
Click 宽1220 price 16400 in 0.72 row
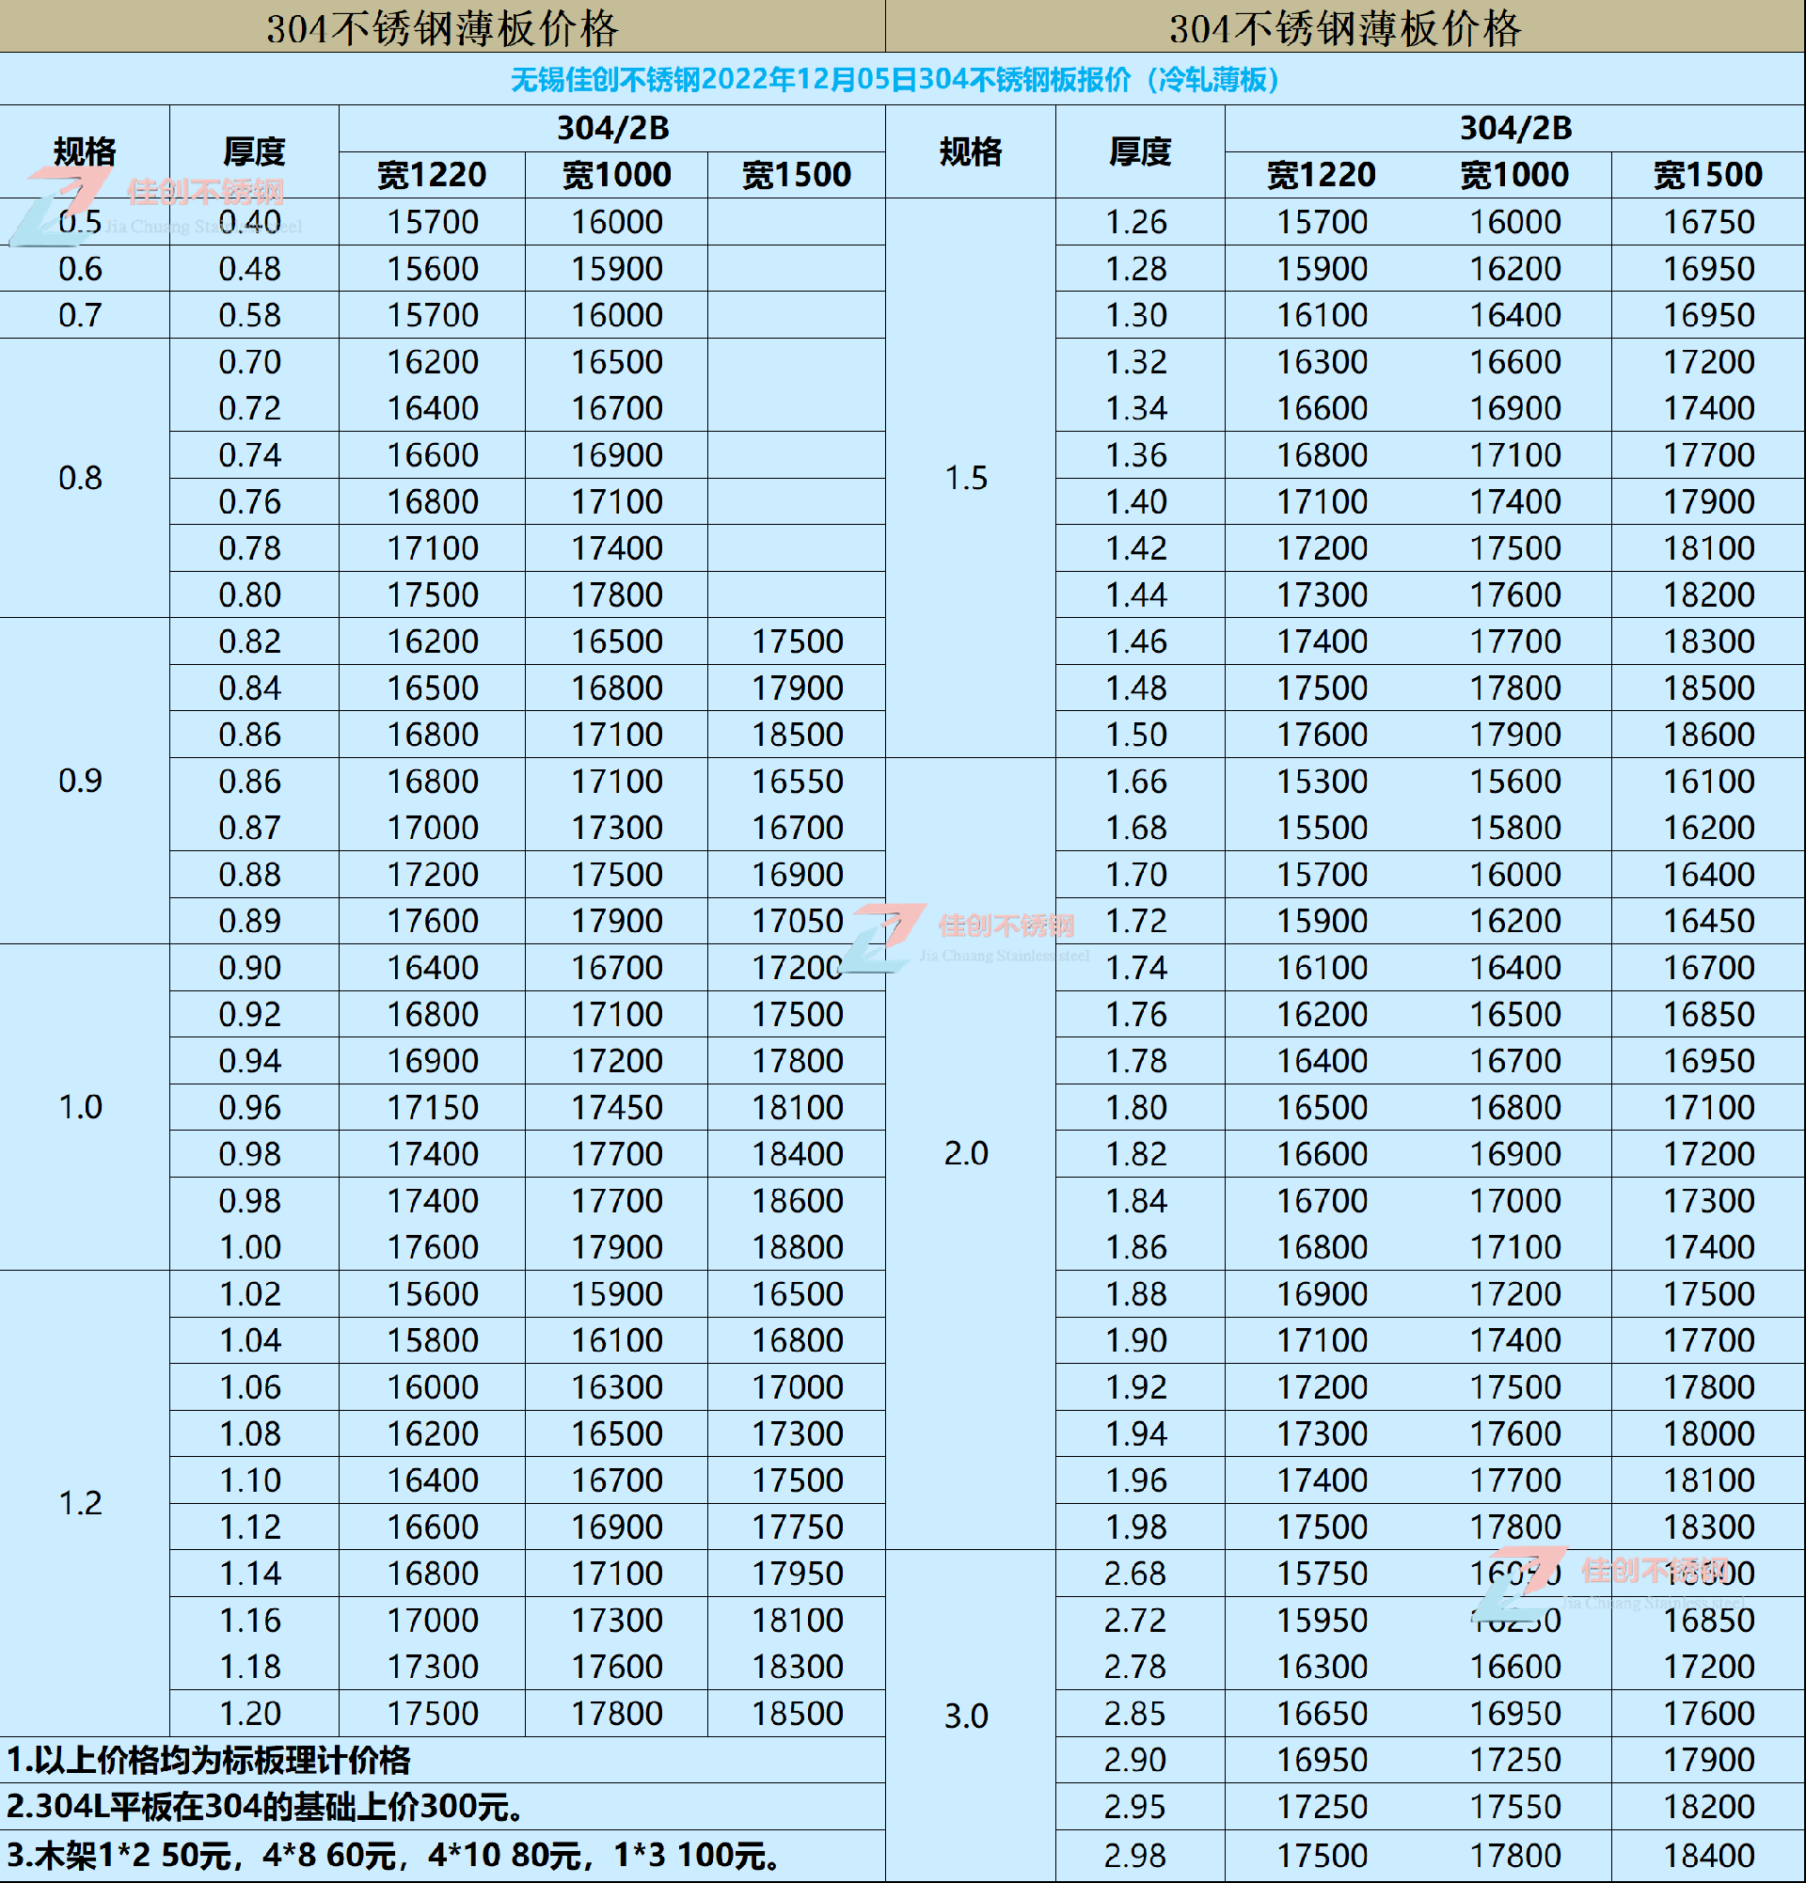tap(434, 408)
